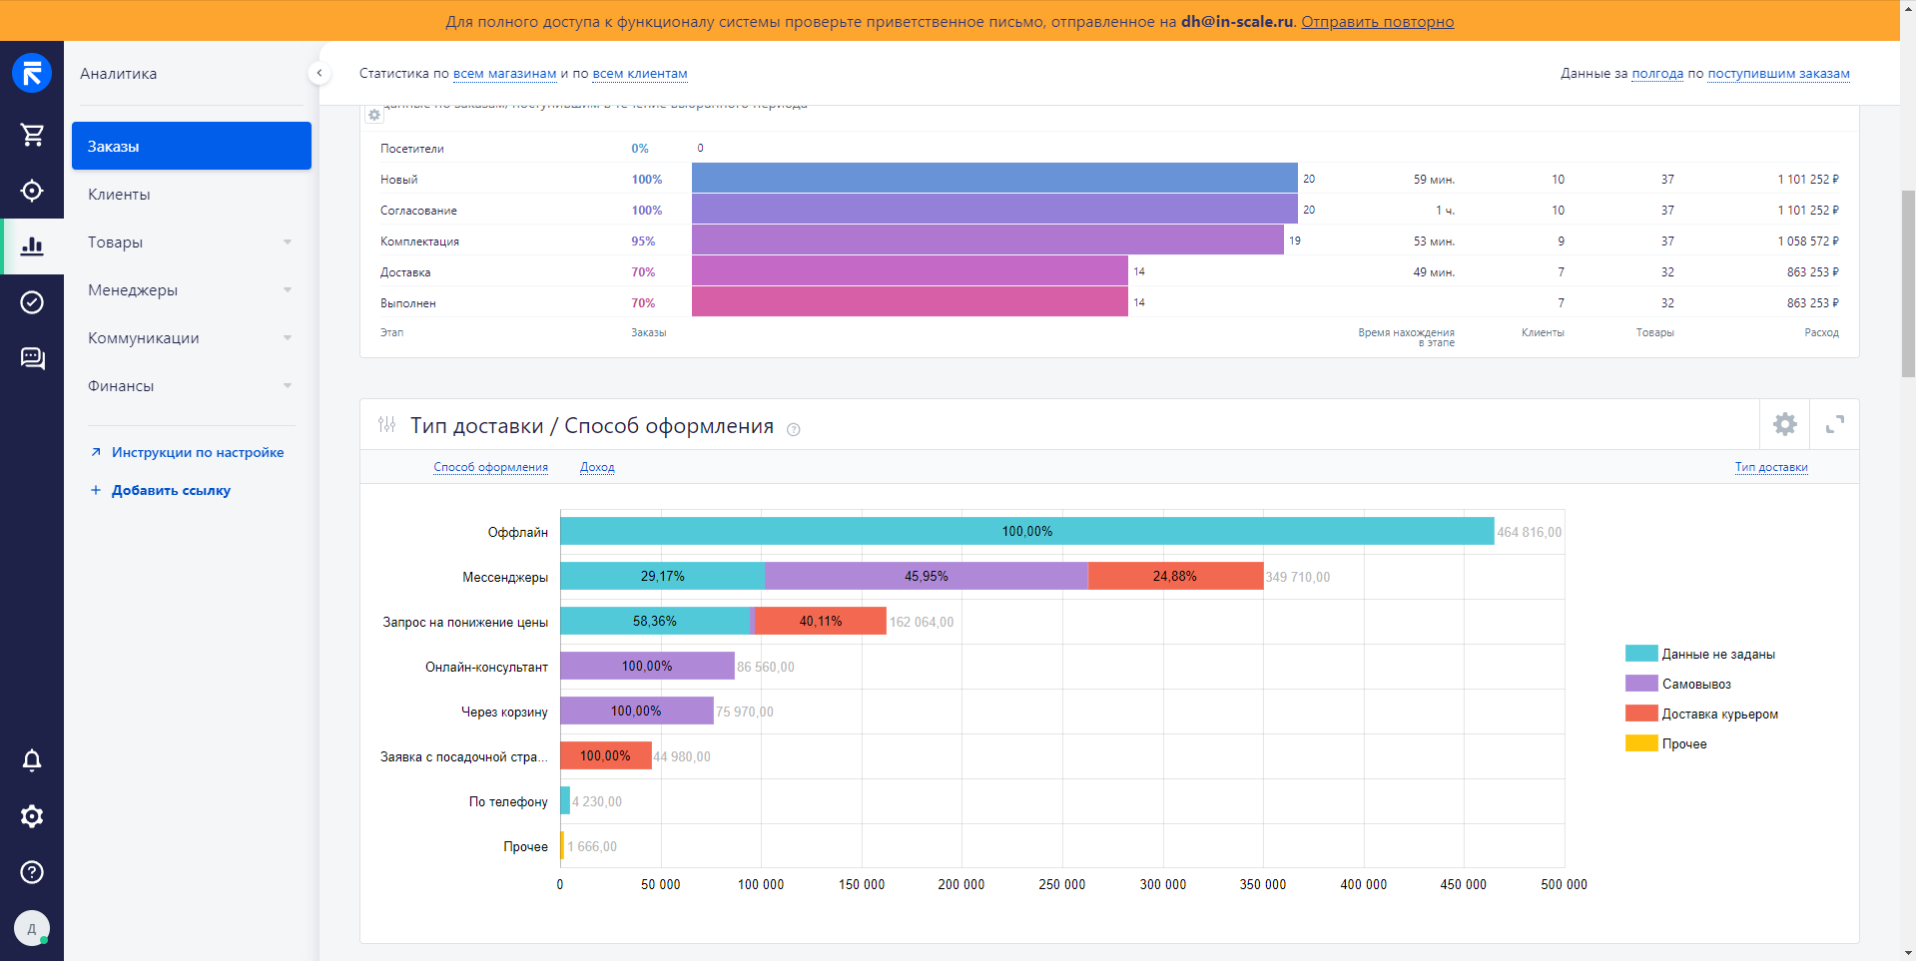Click the Выполнен funnel stage bar

click(x=910, y=301)
